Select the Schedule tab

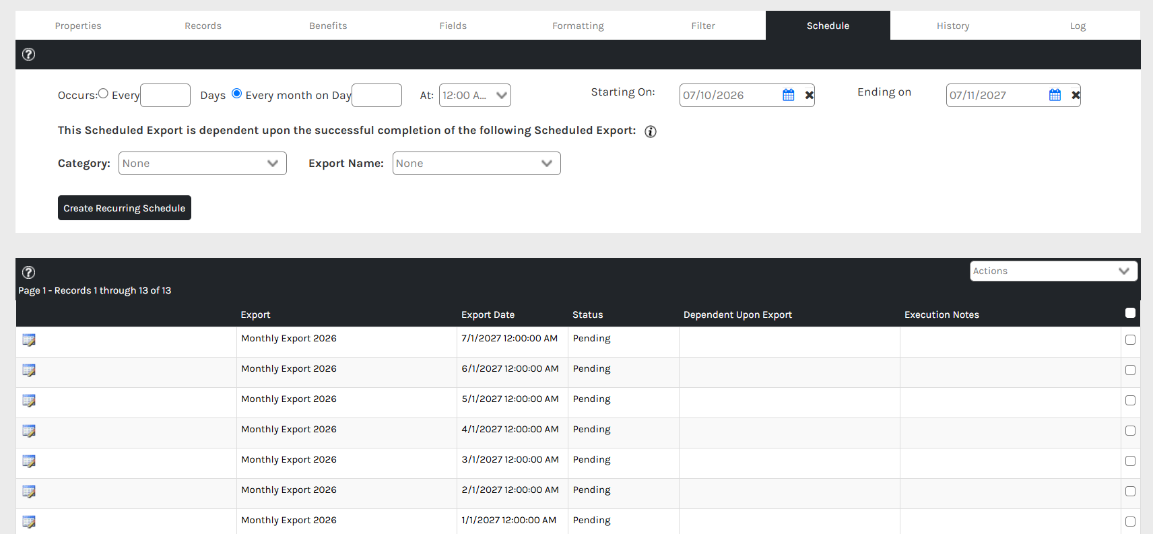click(828, 26)
